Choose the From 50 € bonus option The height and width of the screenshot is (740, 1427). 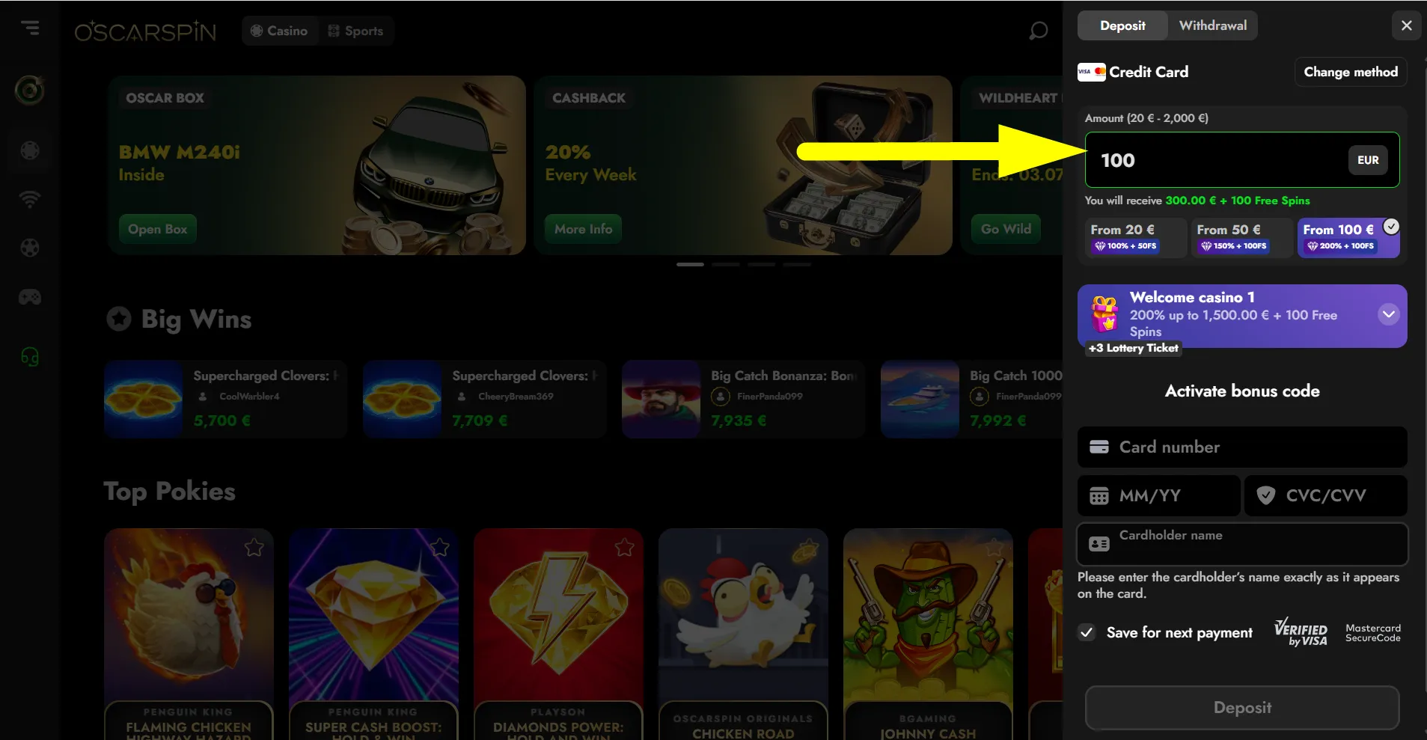point(1242,238)
